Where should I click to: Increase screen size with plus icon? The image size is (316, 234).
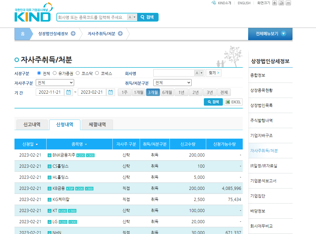275,3
